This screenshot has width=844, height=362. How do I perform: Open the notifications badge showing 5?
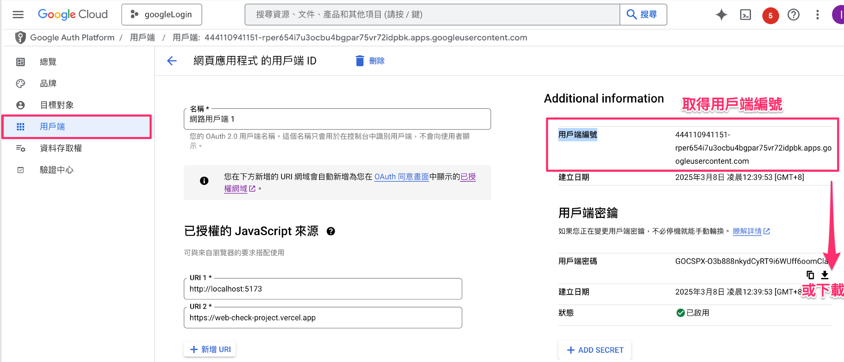coord(770,15)
